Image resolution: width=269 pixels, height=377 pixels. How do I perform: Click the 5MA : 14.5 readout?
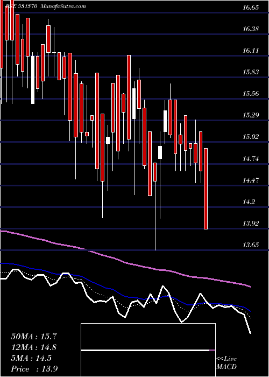[31, 358]
